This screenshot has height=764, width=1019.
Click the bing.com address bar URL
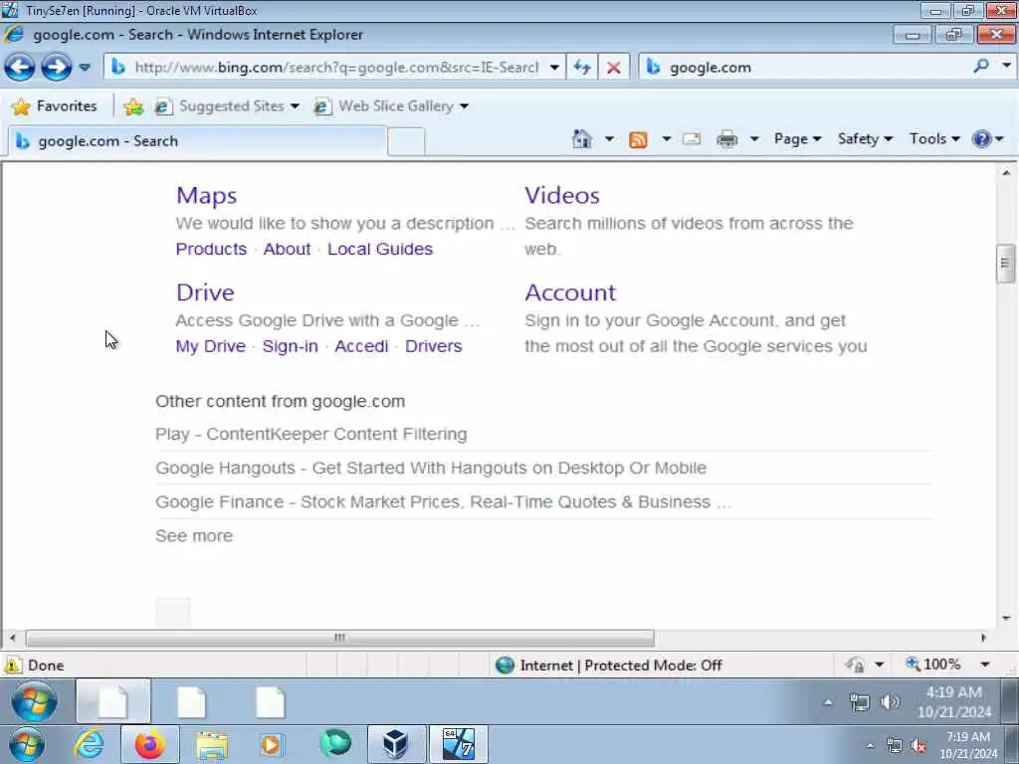[x=336, y=67]
